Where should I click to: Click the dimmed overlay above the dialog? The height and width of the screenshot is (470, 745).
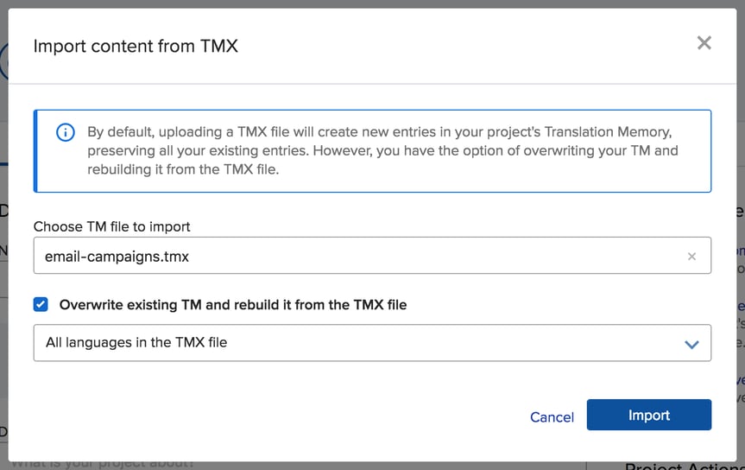pos(371,3)
